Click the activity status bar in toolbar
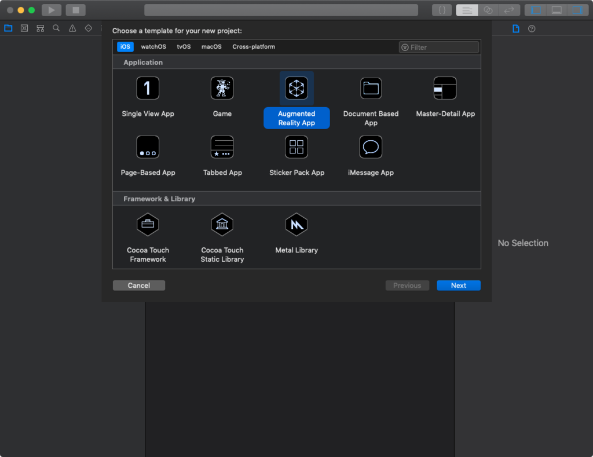This screenshot has width=593, height=457. tap(281, 10)
